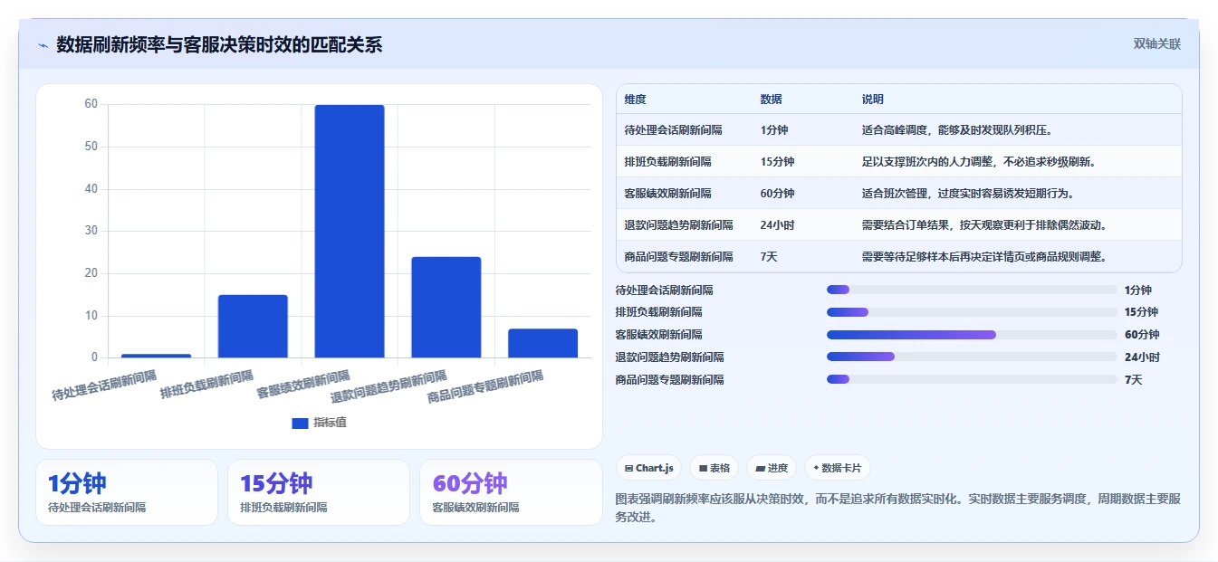
Task: Click the 7天 progress value label
Action: point(1134,379)
